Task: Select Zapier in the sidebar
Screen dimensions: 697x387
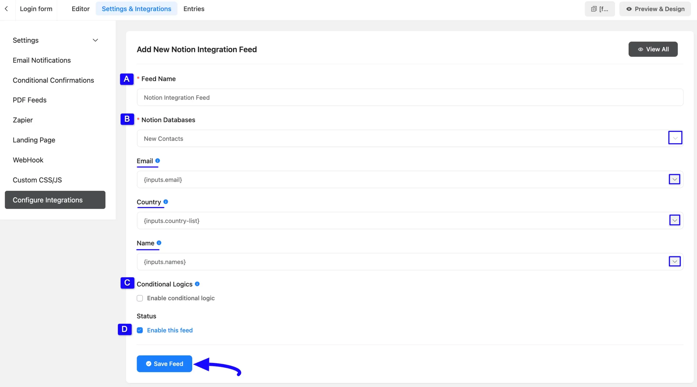Action: pyautogui.click(x=23, y=120)
